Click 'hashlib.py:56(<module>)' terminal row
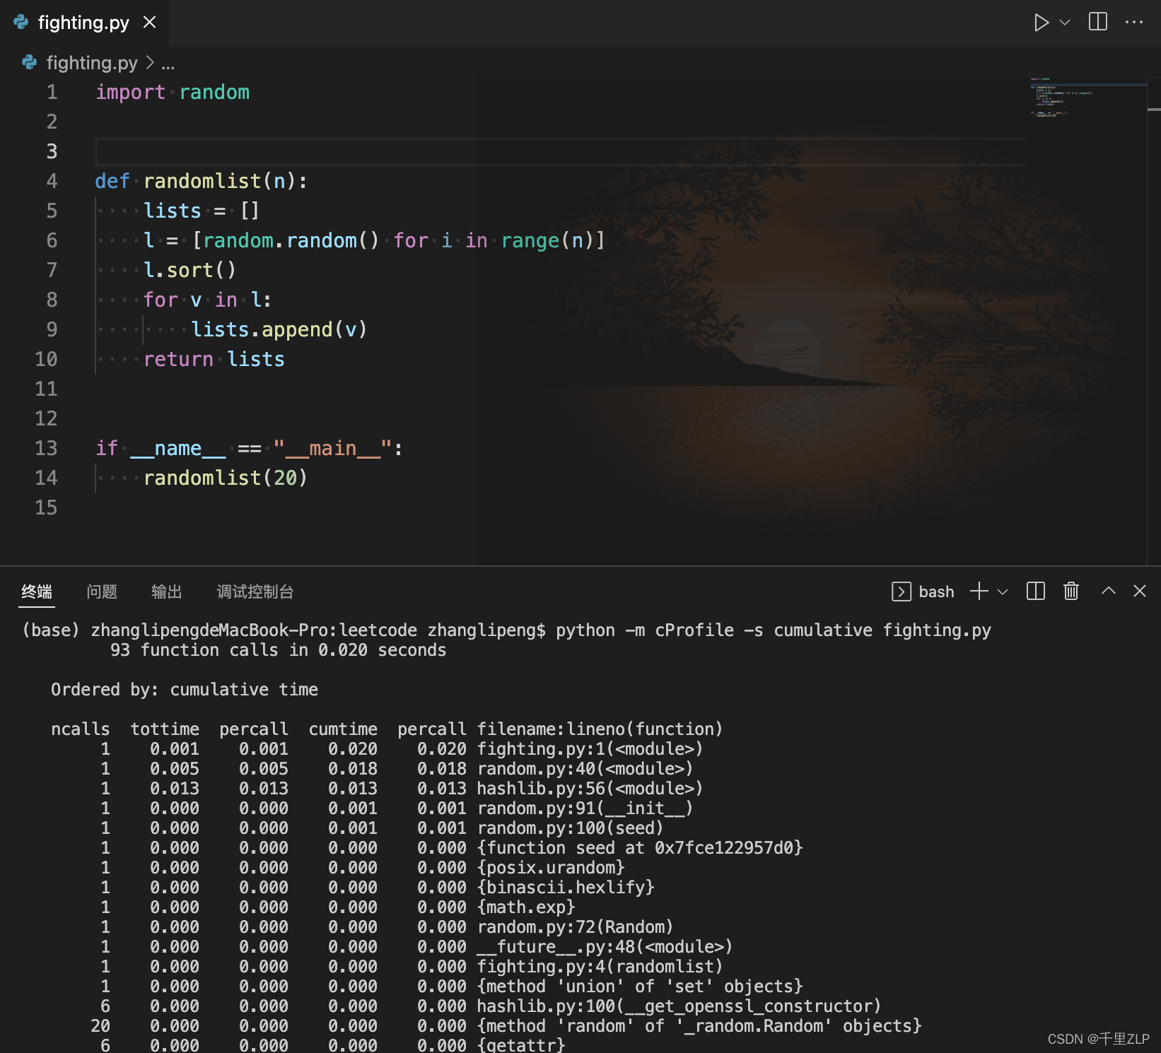 click(x=590, y=788)
